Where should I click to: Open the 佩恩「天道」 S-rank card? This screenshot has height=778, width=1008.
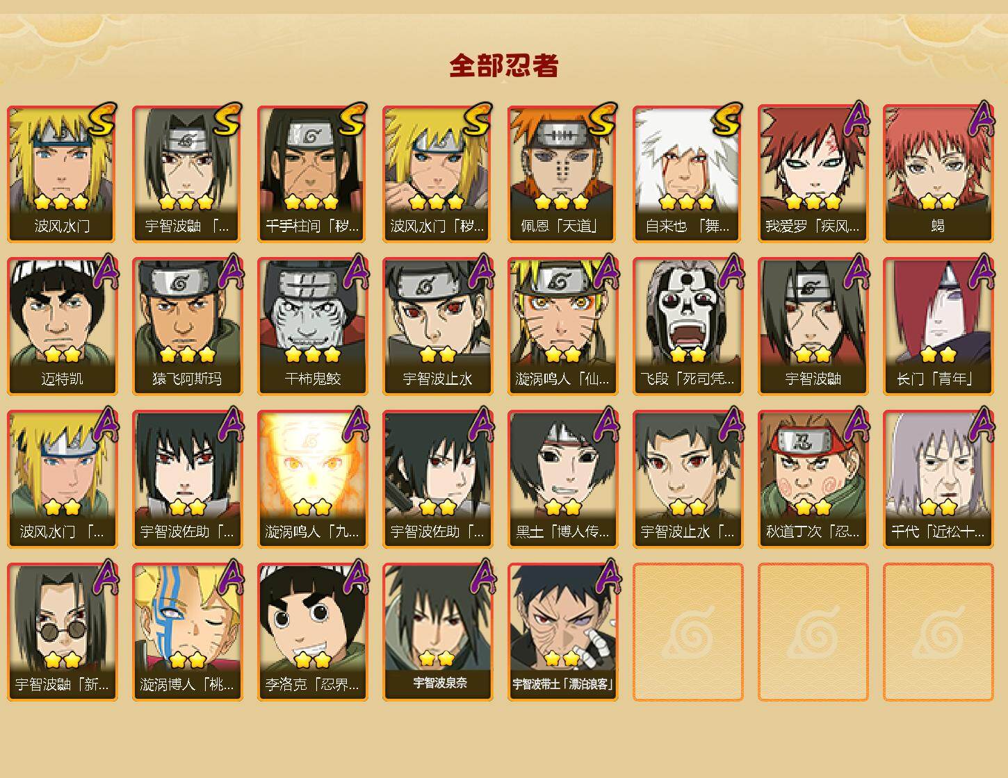563,173
